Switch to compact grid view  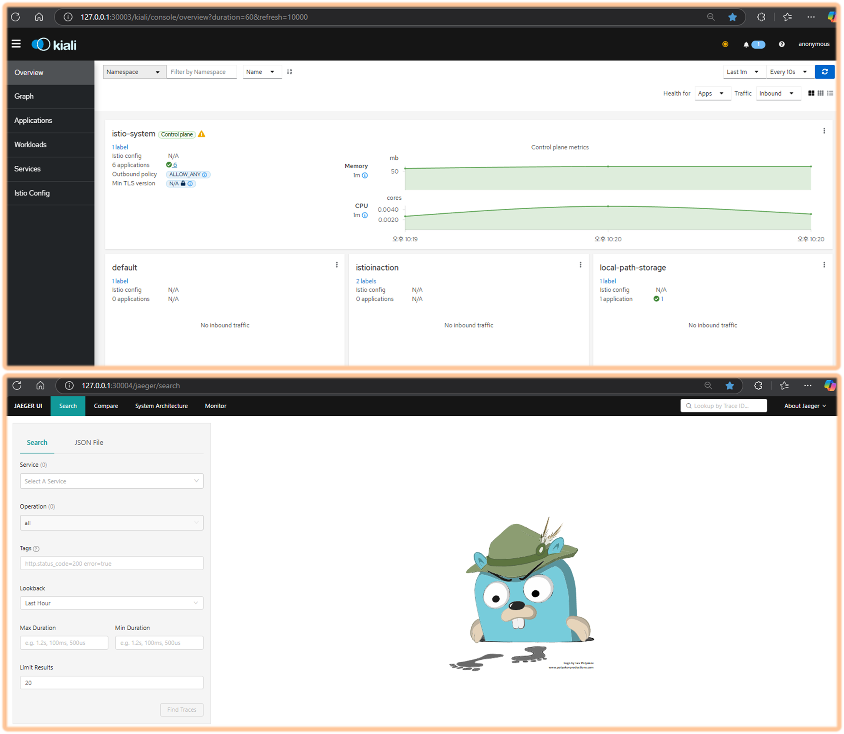(x=820, y=93)
